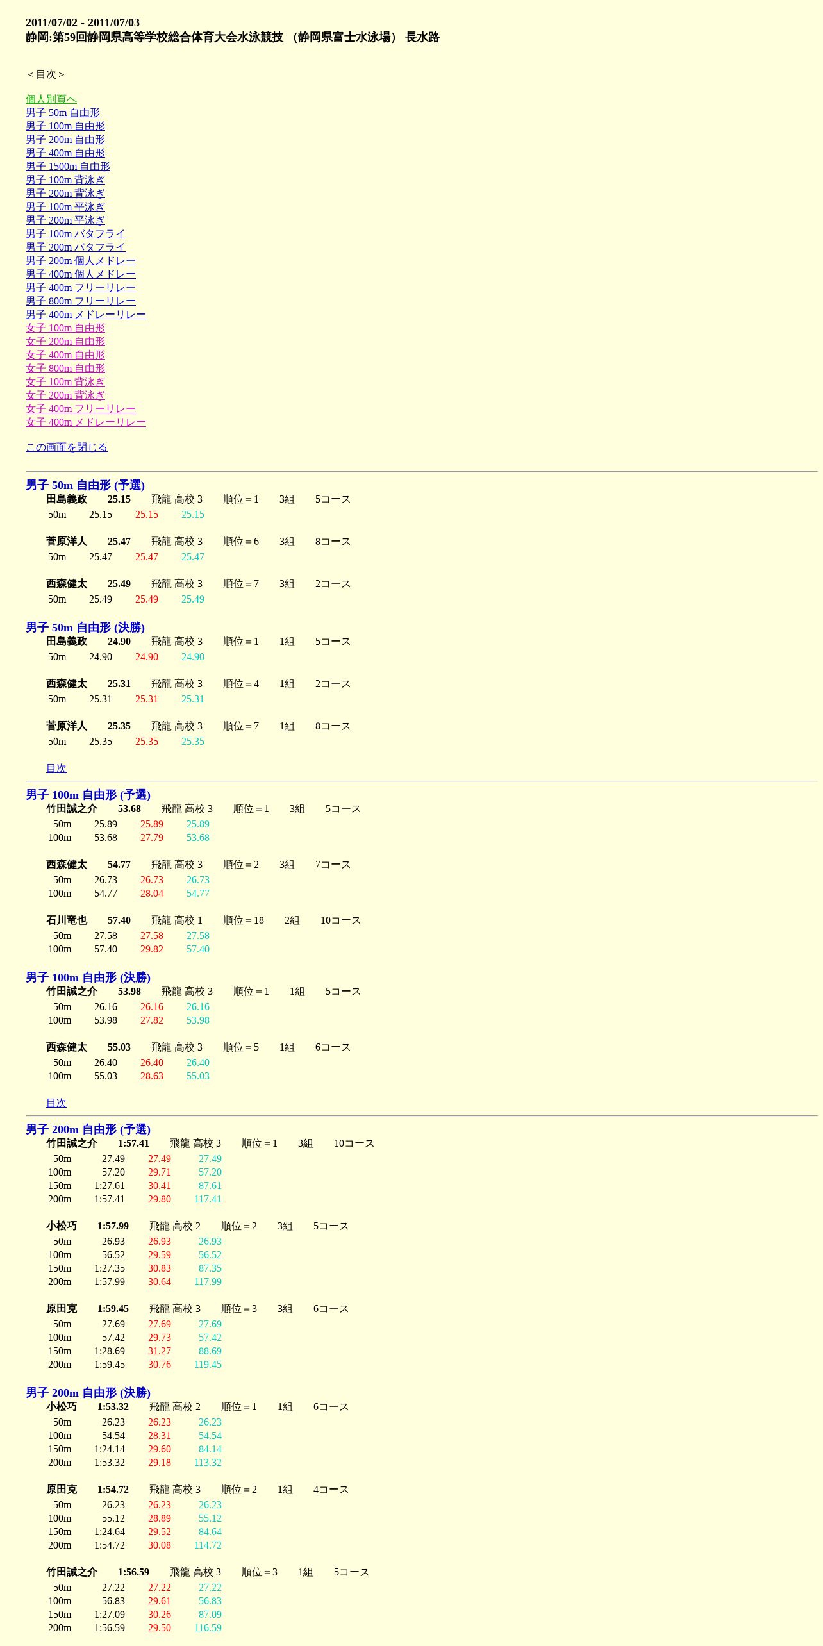Select 男子 400m フリーリレー link

(81, 287)
